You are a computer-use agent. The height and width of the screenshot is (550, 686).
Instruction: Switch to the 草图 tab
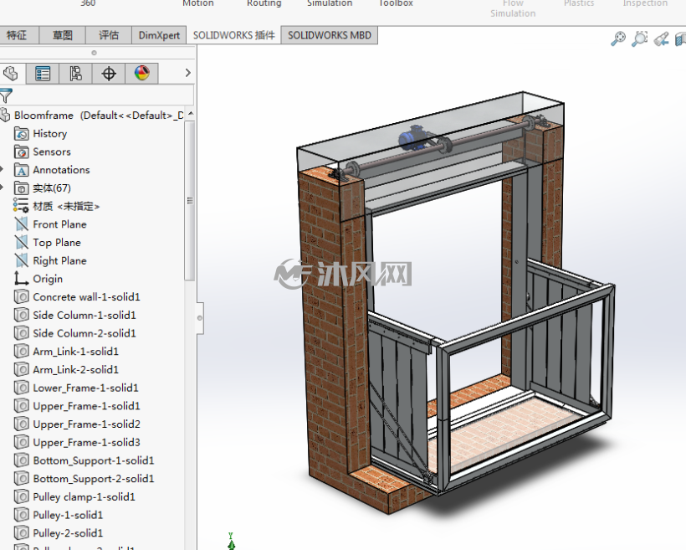pos(63,35)
